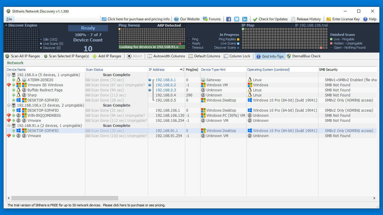The image size is (383, 215).
Task: Select 192.168.106.1 IP address cell
Action: coord(166,110)
